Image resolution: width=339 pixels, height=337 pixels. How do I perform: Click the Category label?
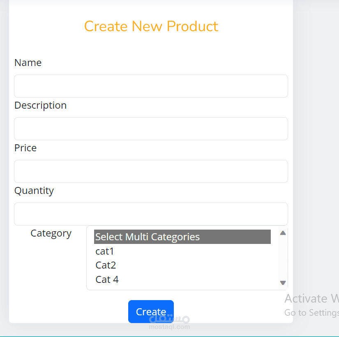click(x=51, y=233)
